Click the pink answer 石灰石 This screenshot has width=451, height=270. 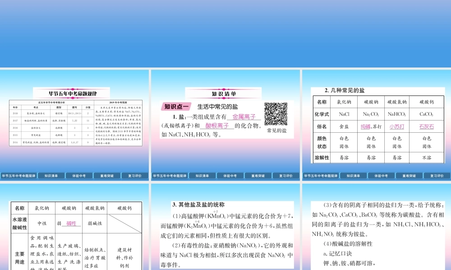[427, 126]
